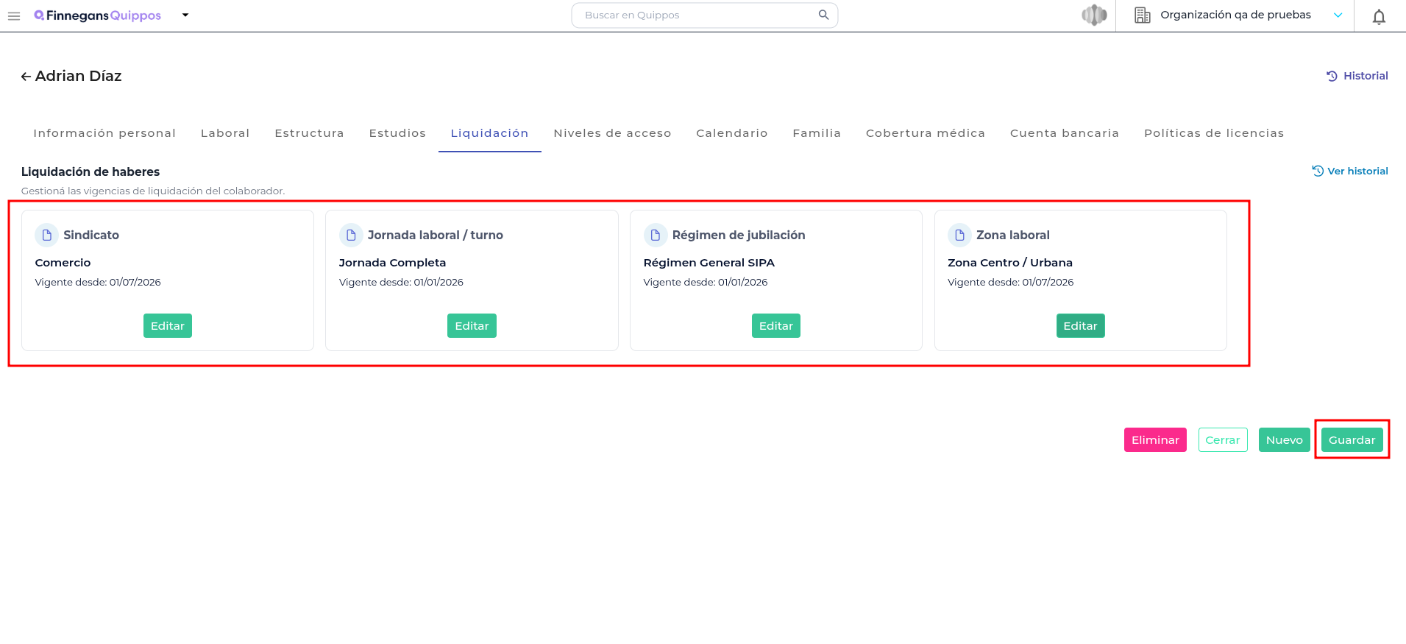Switch to Cobertura médica tab
Viewport: 1406px width, 644px height.
pos(926,133)
